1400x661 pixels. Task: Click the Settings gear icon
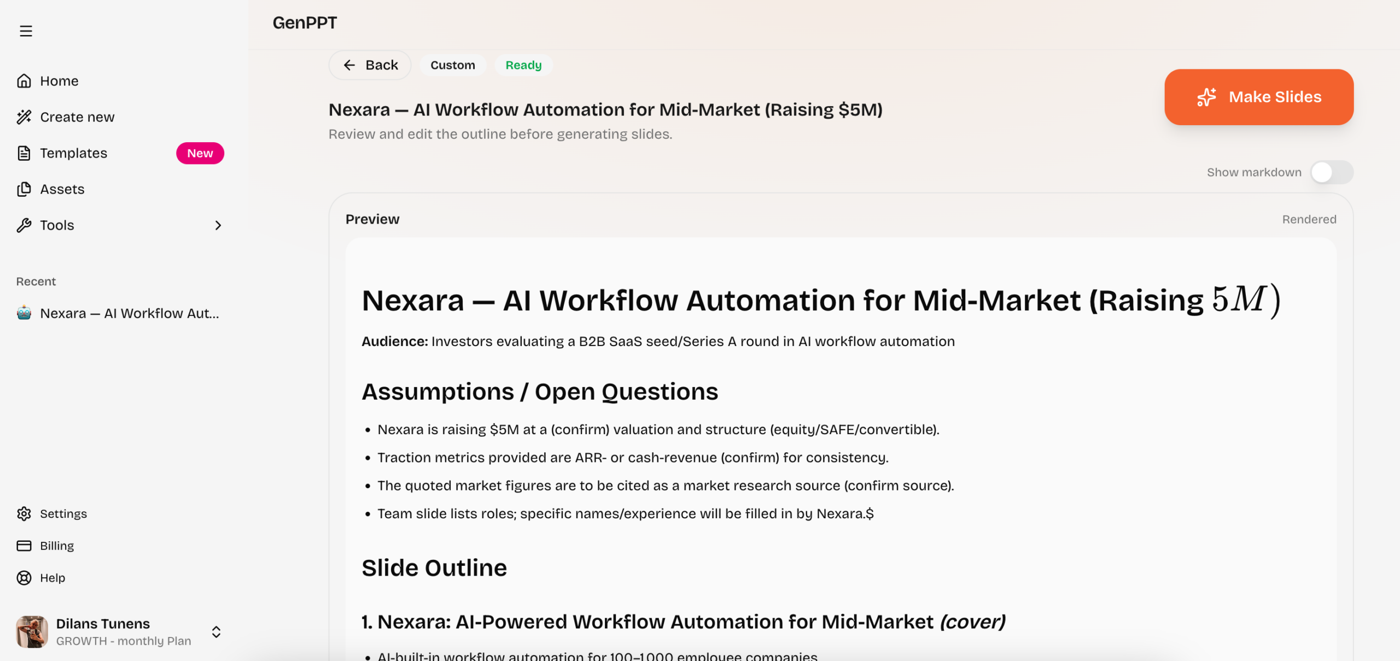(x=24, y=514)
